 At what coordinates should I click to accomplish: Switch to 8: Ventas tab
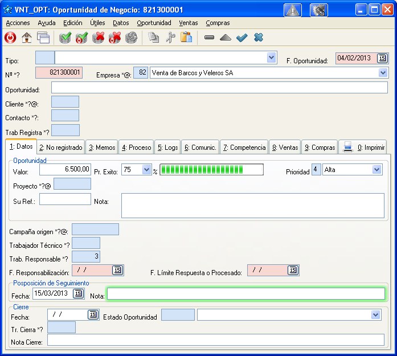click(x=285, y=148)
